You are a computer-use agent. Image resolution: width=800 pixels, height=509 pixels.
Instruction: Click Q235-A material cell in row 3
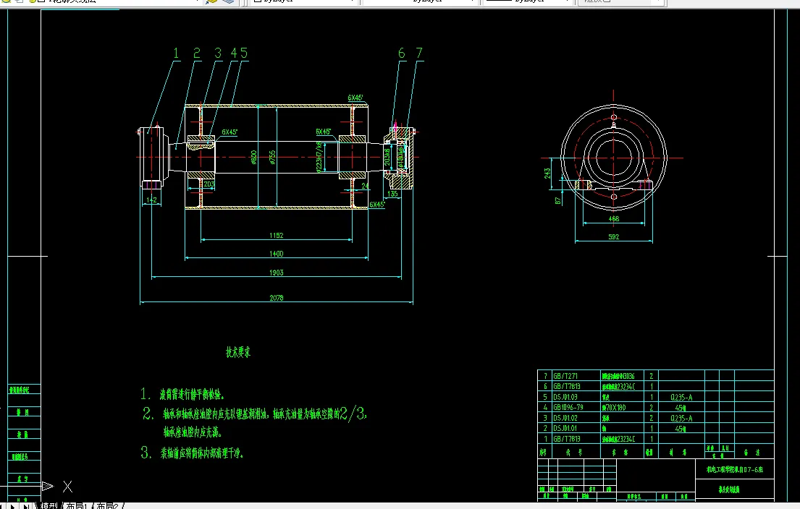tap(681, 419)
